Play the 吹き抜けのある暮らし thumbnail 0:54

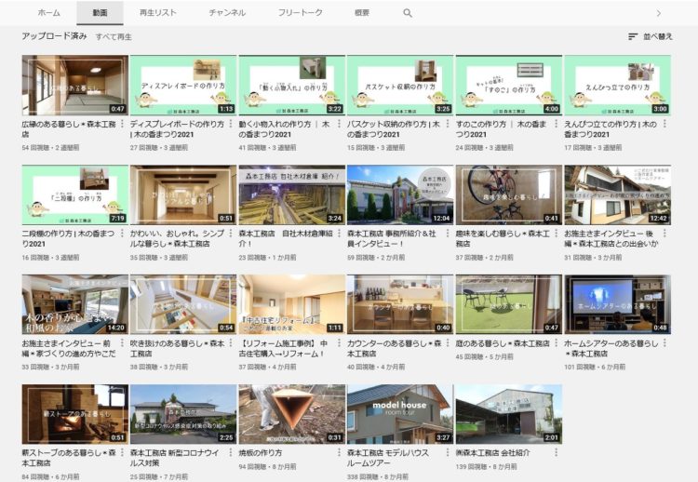click(x=183, y=304)
